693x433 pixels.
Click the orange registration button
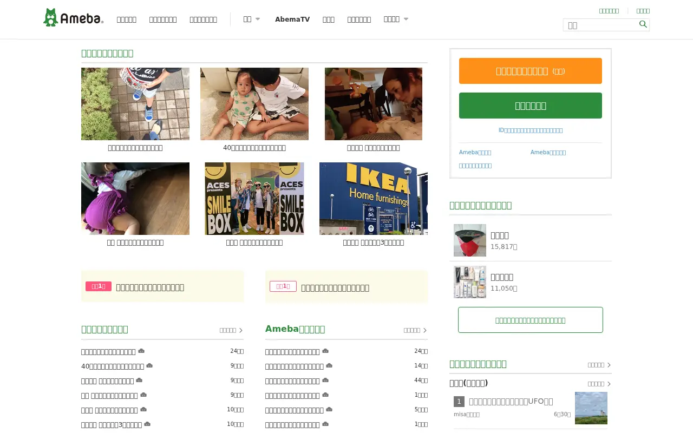tap(531, 71)
